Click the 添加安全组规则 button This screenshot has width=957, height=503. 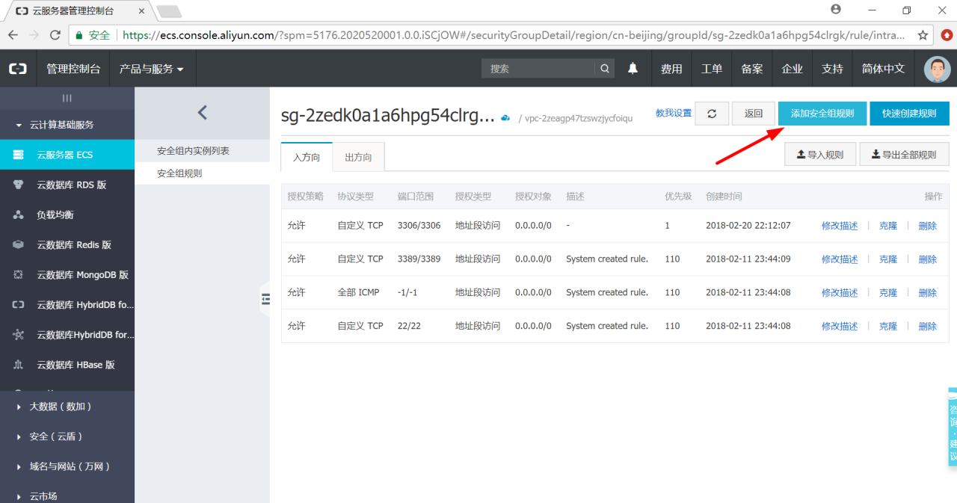coord(822,114)
